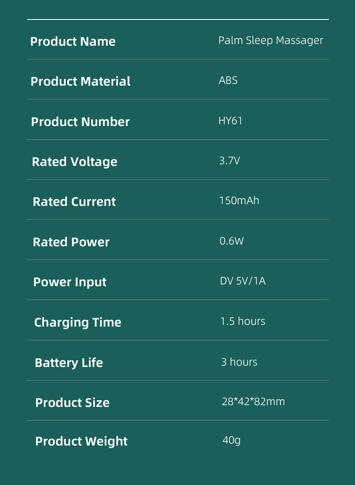Screen dimensions: 355x485
Task: Select the 150mAh current value
Action: click(x=238, y=201)
